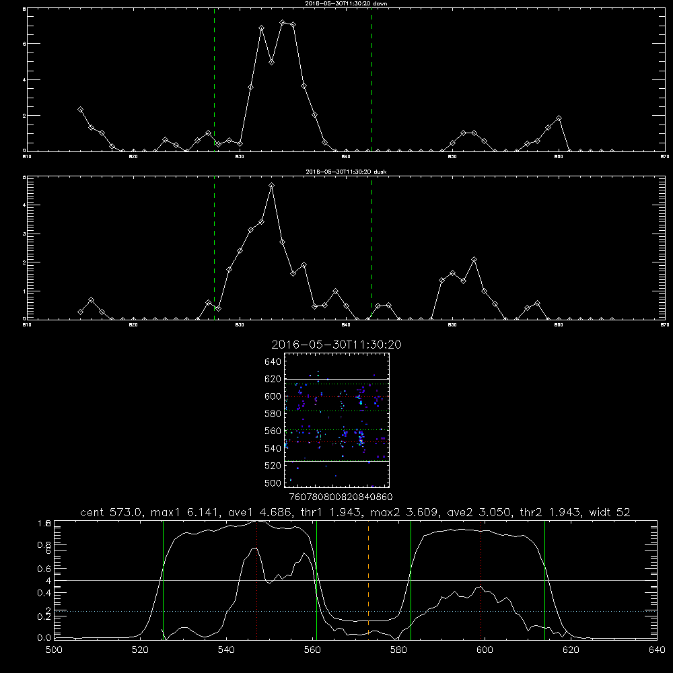Click the green vertical line at 561 in bottom plot
This screenshot has height=673, width=673.
[x=317, y=579]
